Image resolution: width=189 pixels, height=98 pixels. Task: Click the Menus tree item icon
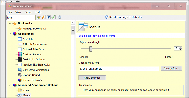(x=20, y=95)
